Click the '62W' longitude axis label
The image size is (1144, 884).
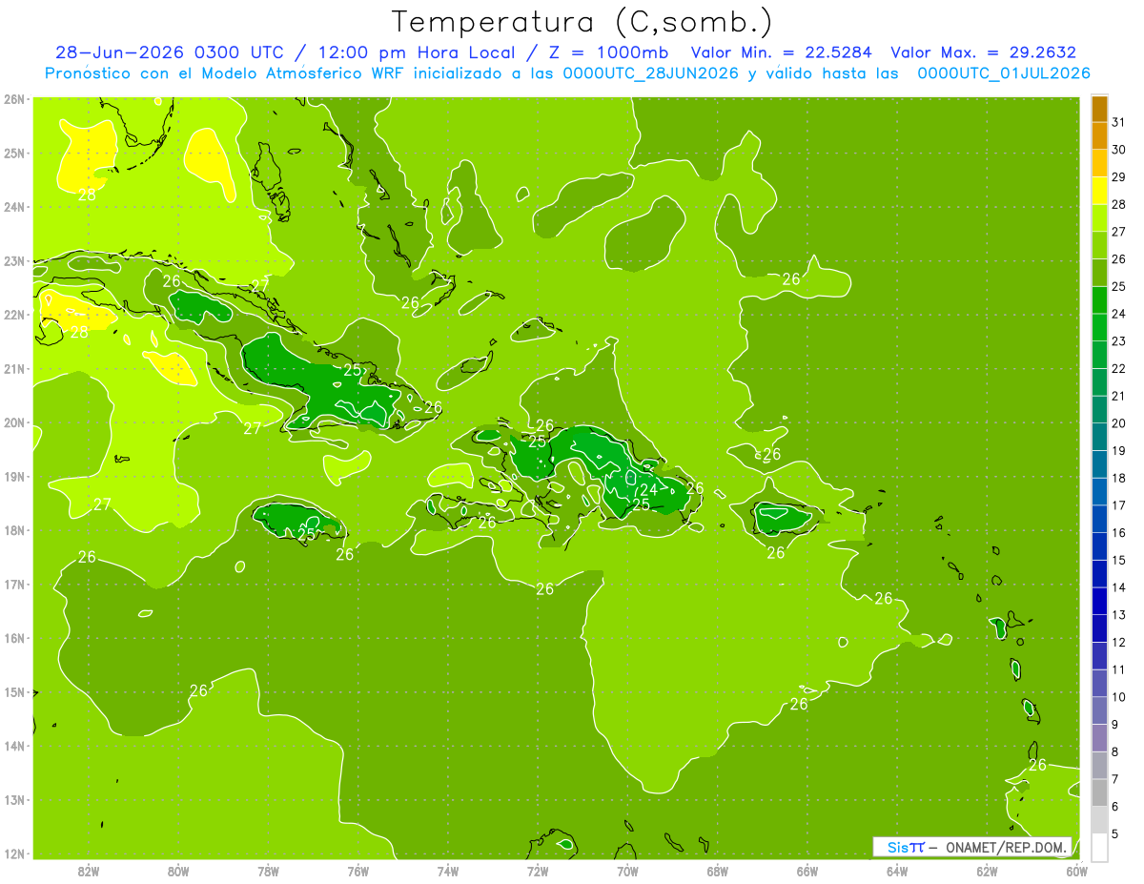click(x=987, y=871)
